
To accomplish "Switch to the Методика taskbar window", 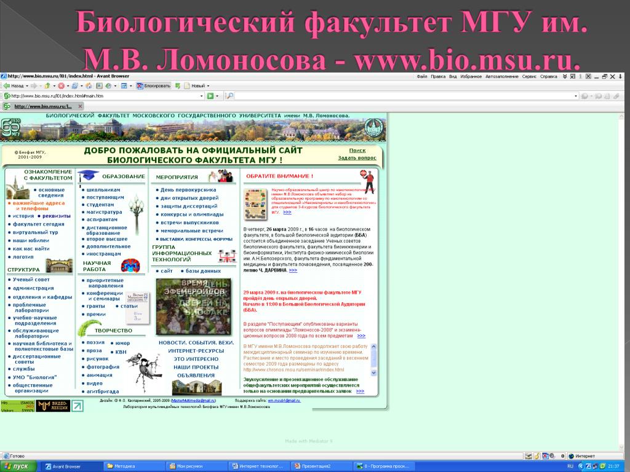I will pyautogui.click(x=133, y=466).
